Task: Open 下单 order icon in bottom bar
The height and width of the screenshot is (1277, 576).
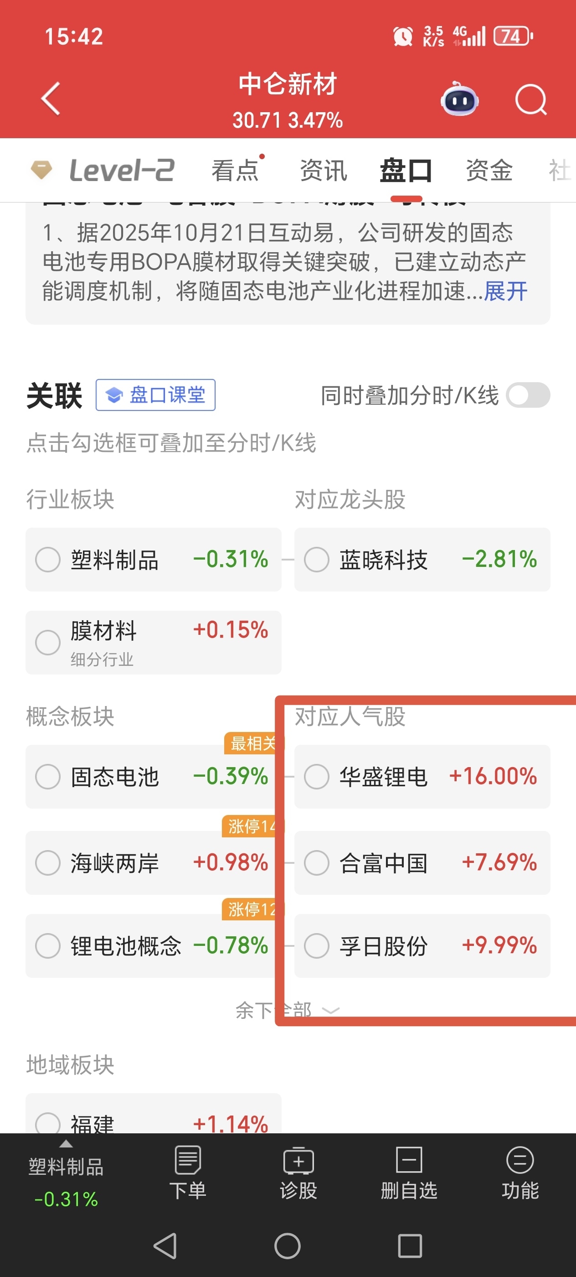Action: tap(188, 1173)
